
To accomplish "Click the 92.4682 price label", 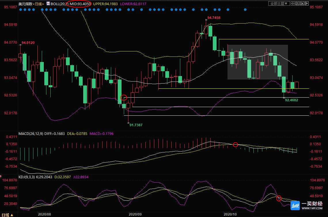I will 292,100.
